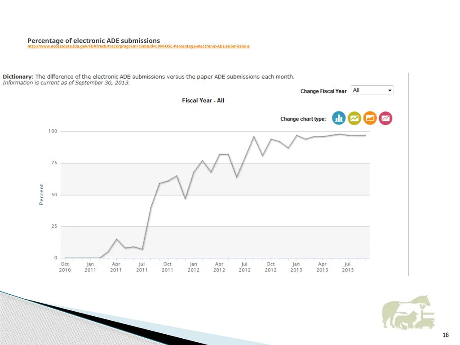Image resolution: width=460 pixels, height=345 pixels.
Task: Click the 'Oct 2012' axis label
Action: [x=270, y=267]
